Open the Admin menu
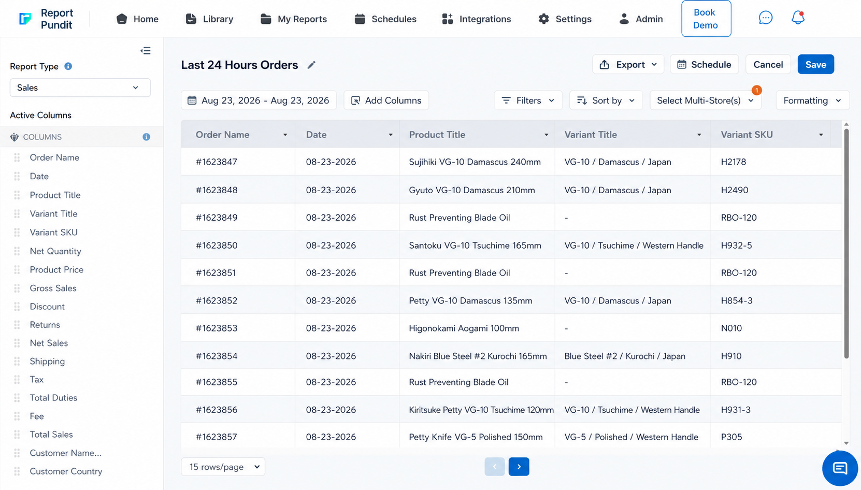 click(641, 19)
